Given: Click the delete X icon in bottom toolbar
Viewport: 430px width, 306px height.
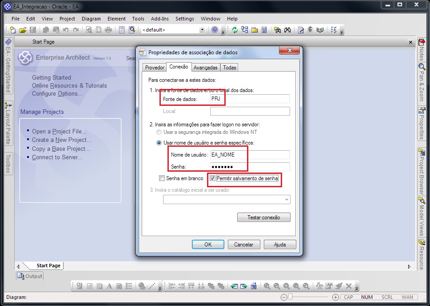Looking at the screenshot, I should click(349, 286).
